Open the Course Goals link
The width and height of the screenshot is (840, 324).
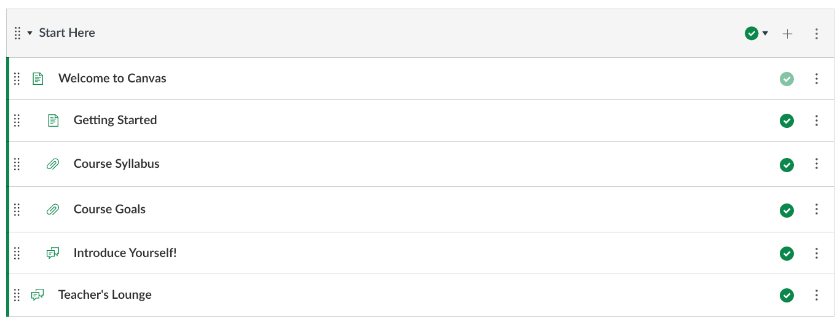[x=109, y=210]
